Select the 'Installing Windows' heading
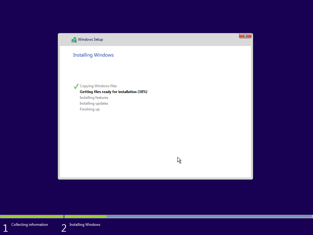Viewport: 313px width, 235px height. [93, 55]
